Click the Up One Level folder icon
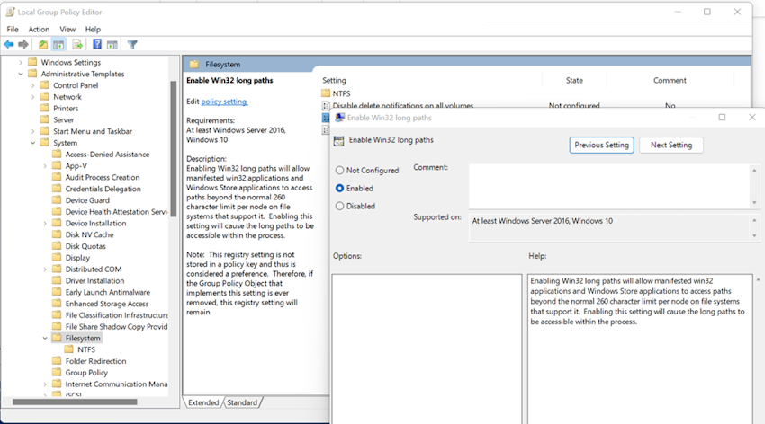Image resolution: width=765 pixels, height=424 pixels. [42, 44]
